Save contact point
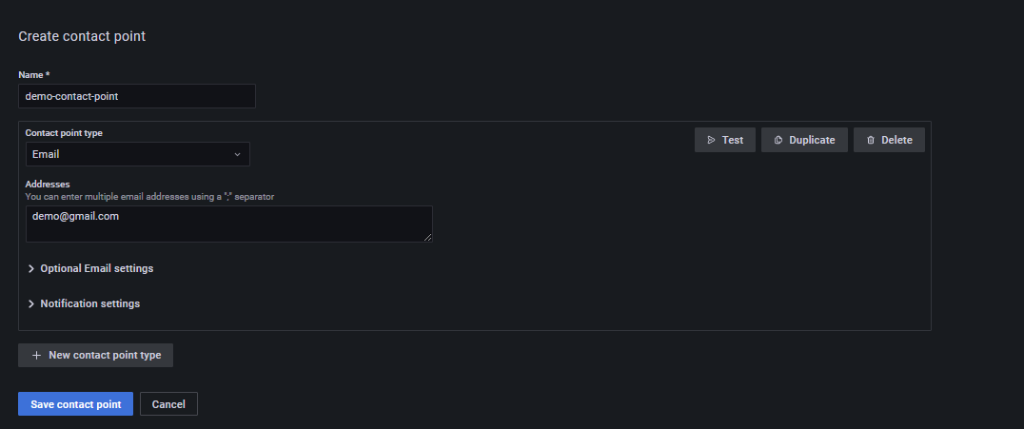This screenshot has width=1024, height=429. coord(76,404)
